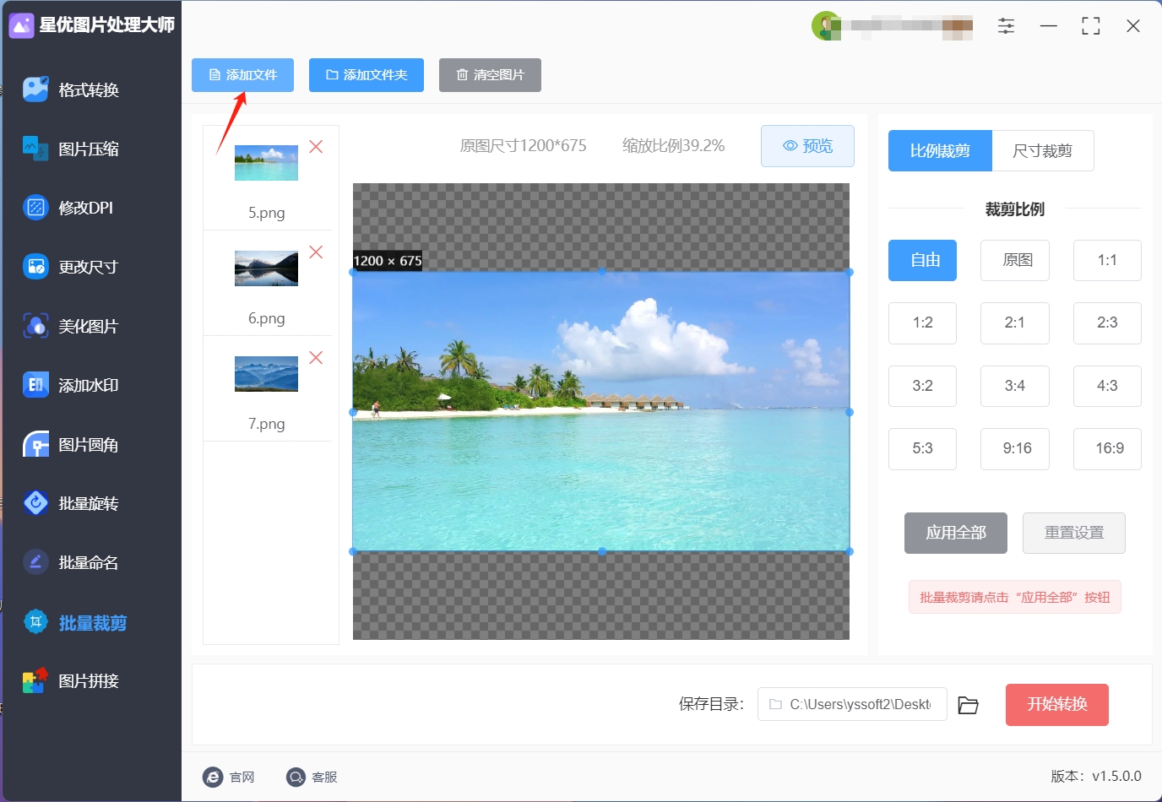Select the 2:1 crop ratio
Screen dimensions: 1162x802
(x=1015, y=323)
